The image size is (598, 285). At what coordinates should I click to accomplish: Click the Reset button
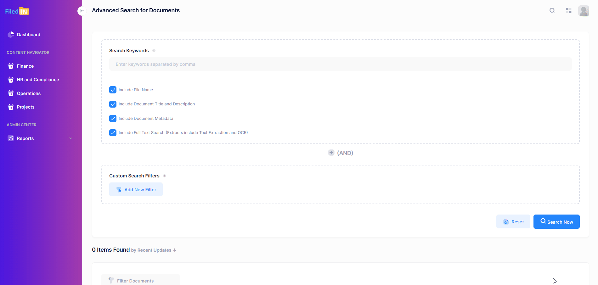pos(513,221)
